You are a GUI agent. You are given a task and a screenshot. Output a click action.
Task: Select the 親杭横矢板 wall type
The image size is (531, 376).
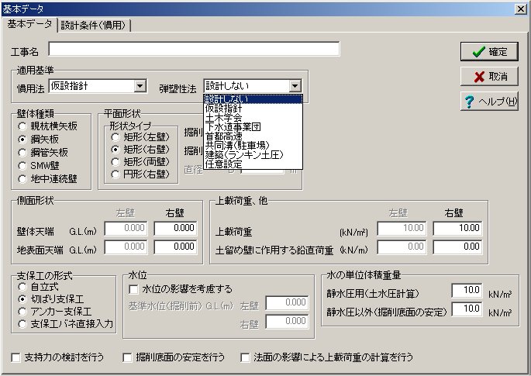[x=24, y=126]
